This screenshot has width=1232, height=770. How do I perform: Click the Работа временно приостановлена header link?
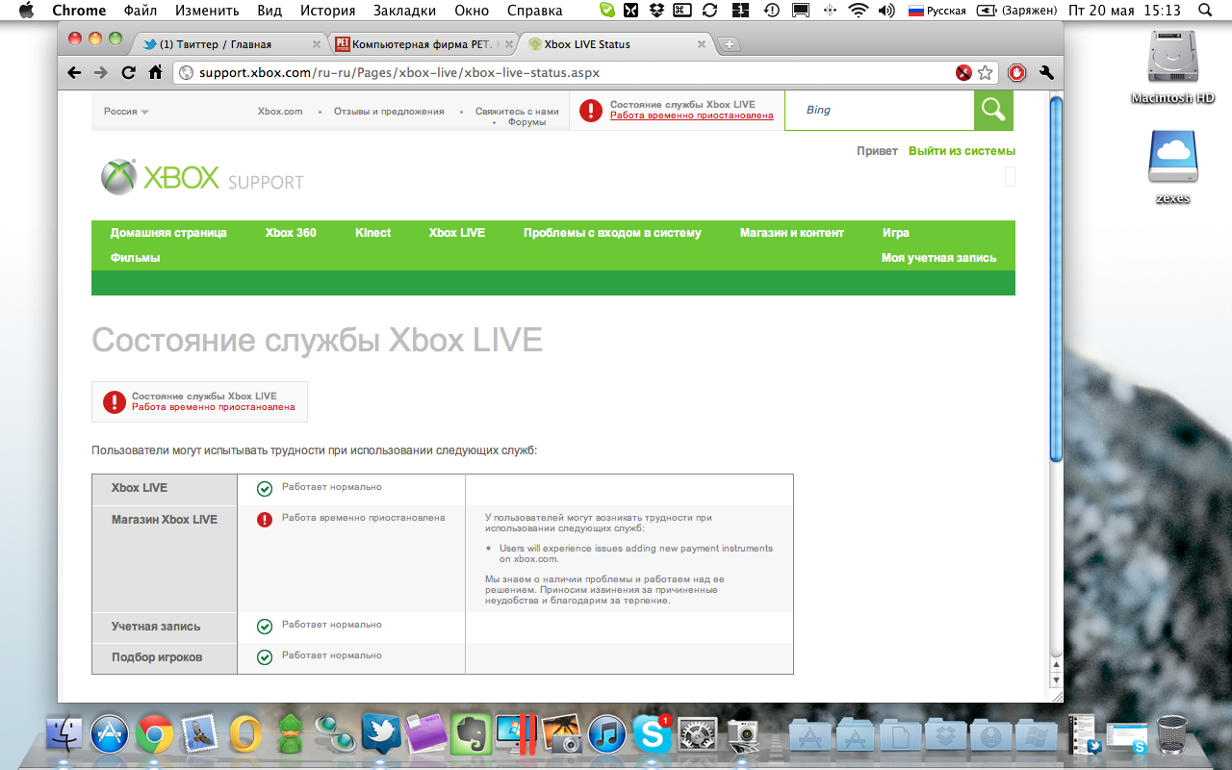click(x=691, y=115)
